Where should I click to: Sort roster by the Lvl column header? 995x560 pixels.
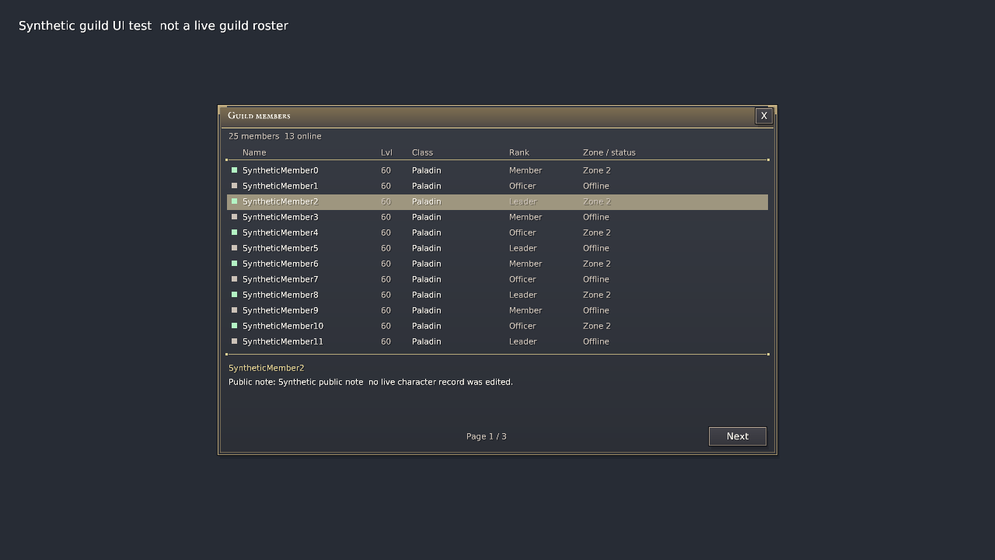tap(386, 152)
